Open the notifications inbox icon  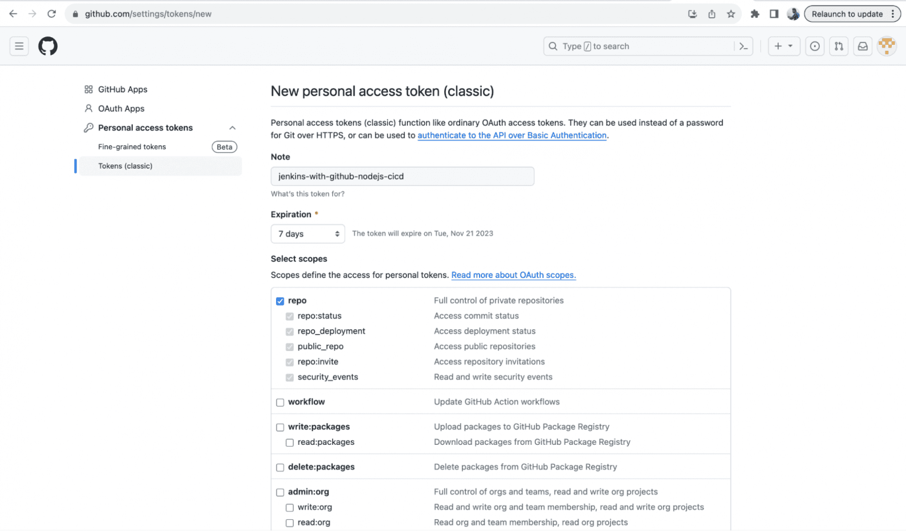[862, 46]
